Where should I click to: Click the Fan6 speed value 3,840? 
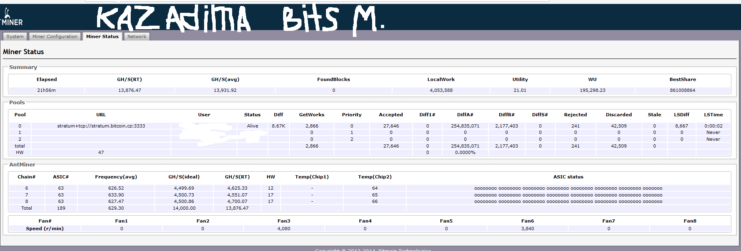(528, 229)
